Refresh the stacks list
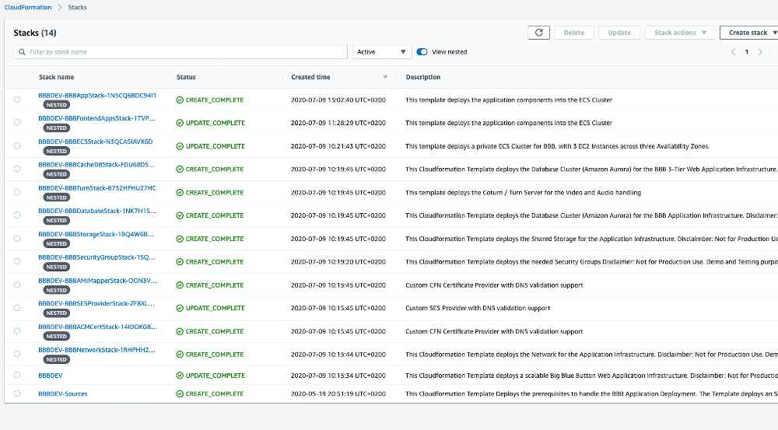This screenshot has height=430, width=778. pos(538,33)
